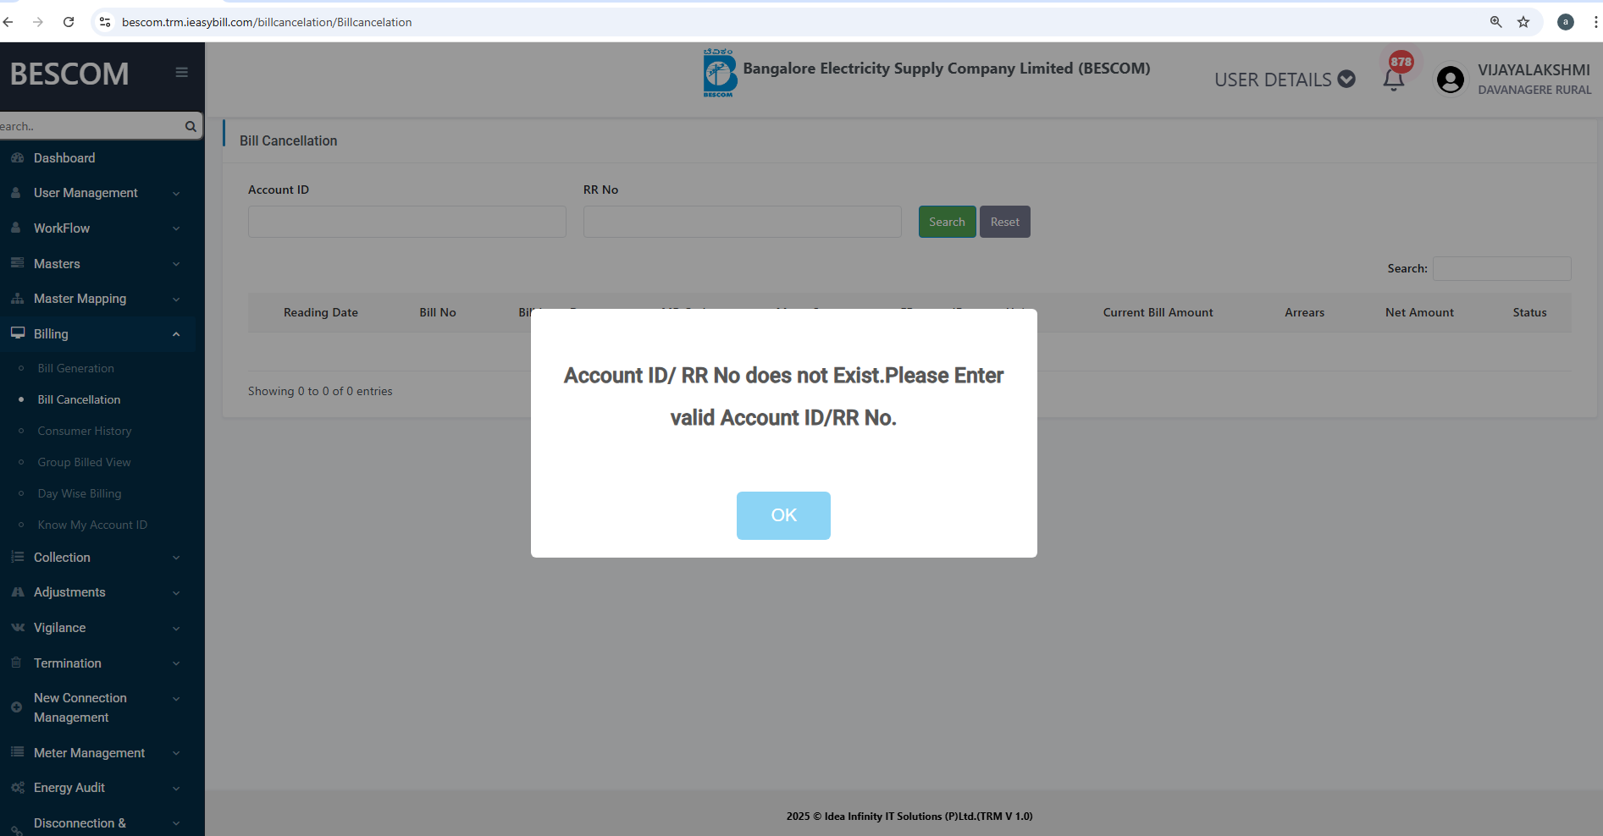Click the Adjustments icon in sidebar
Image resolution: width=1603 pixels, height=836 pixels.
(x=17, y=592)
